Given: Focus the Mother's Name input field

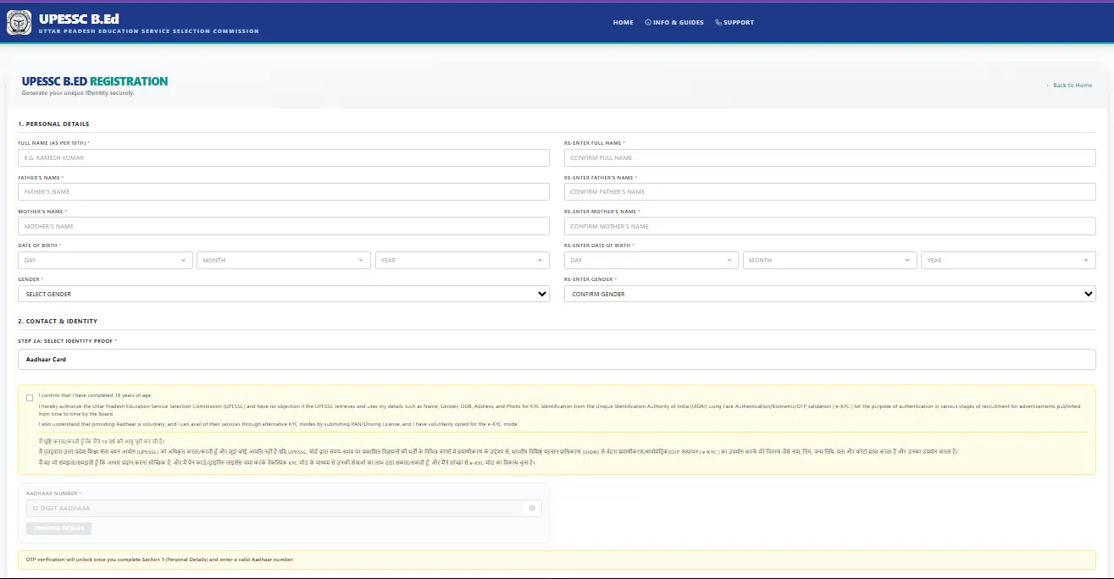Looking at the screenshot, I should (x=284, y=226).
